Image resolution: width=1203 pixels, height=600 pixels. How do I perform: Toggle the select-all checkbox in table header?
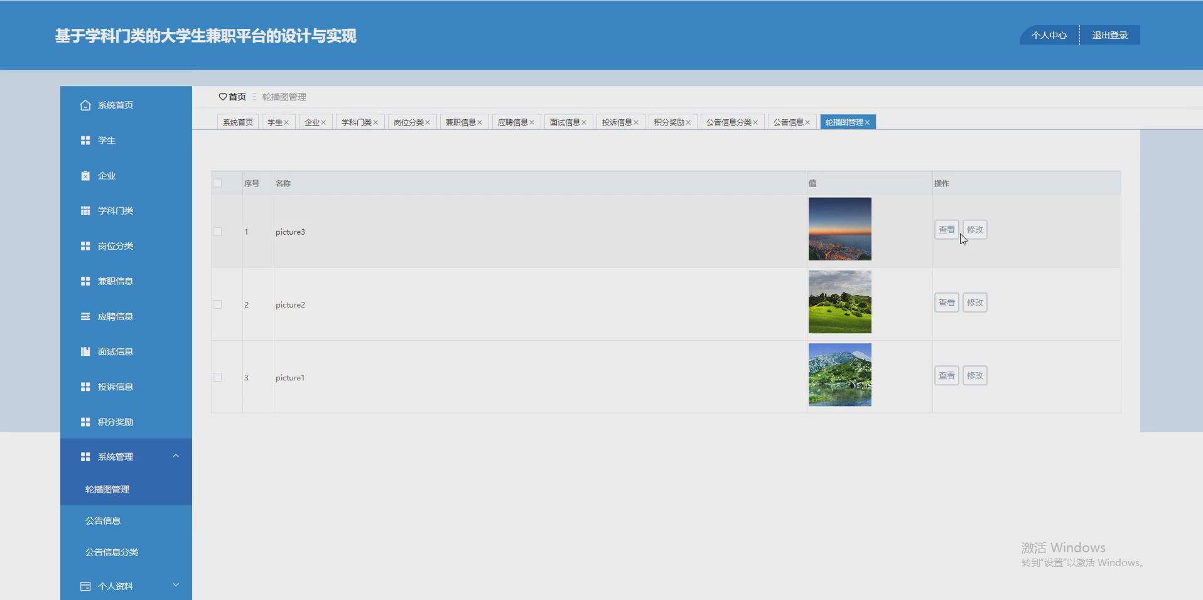tap(217, 183)
